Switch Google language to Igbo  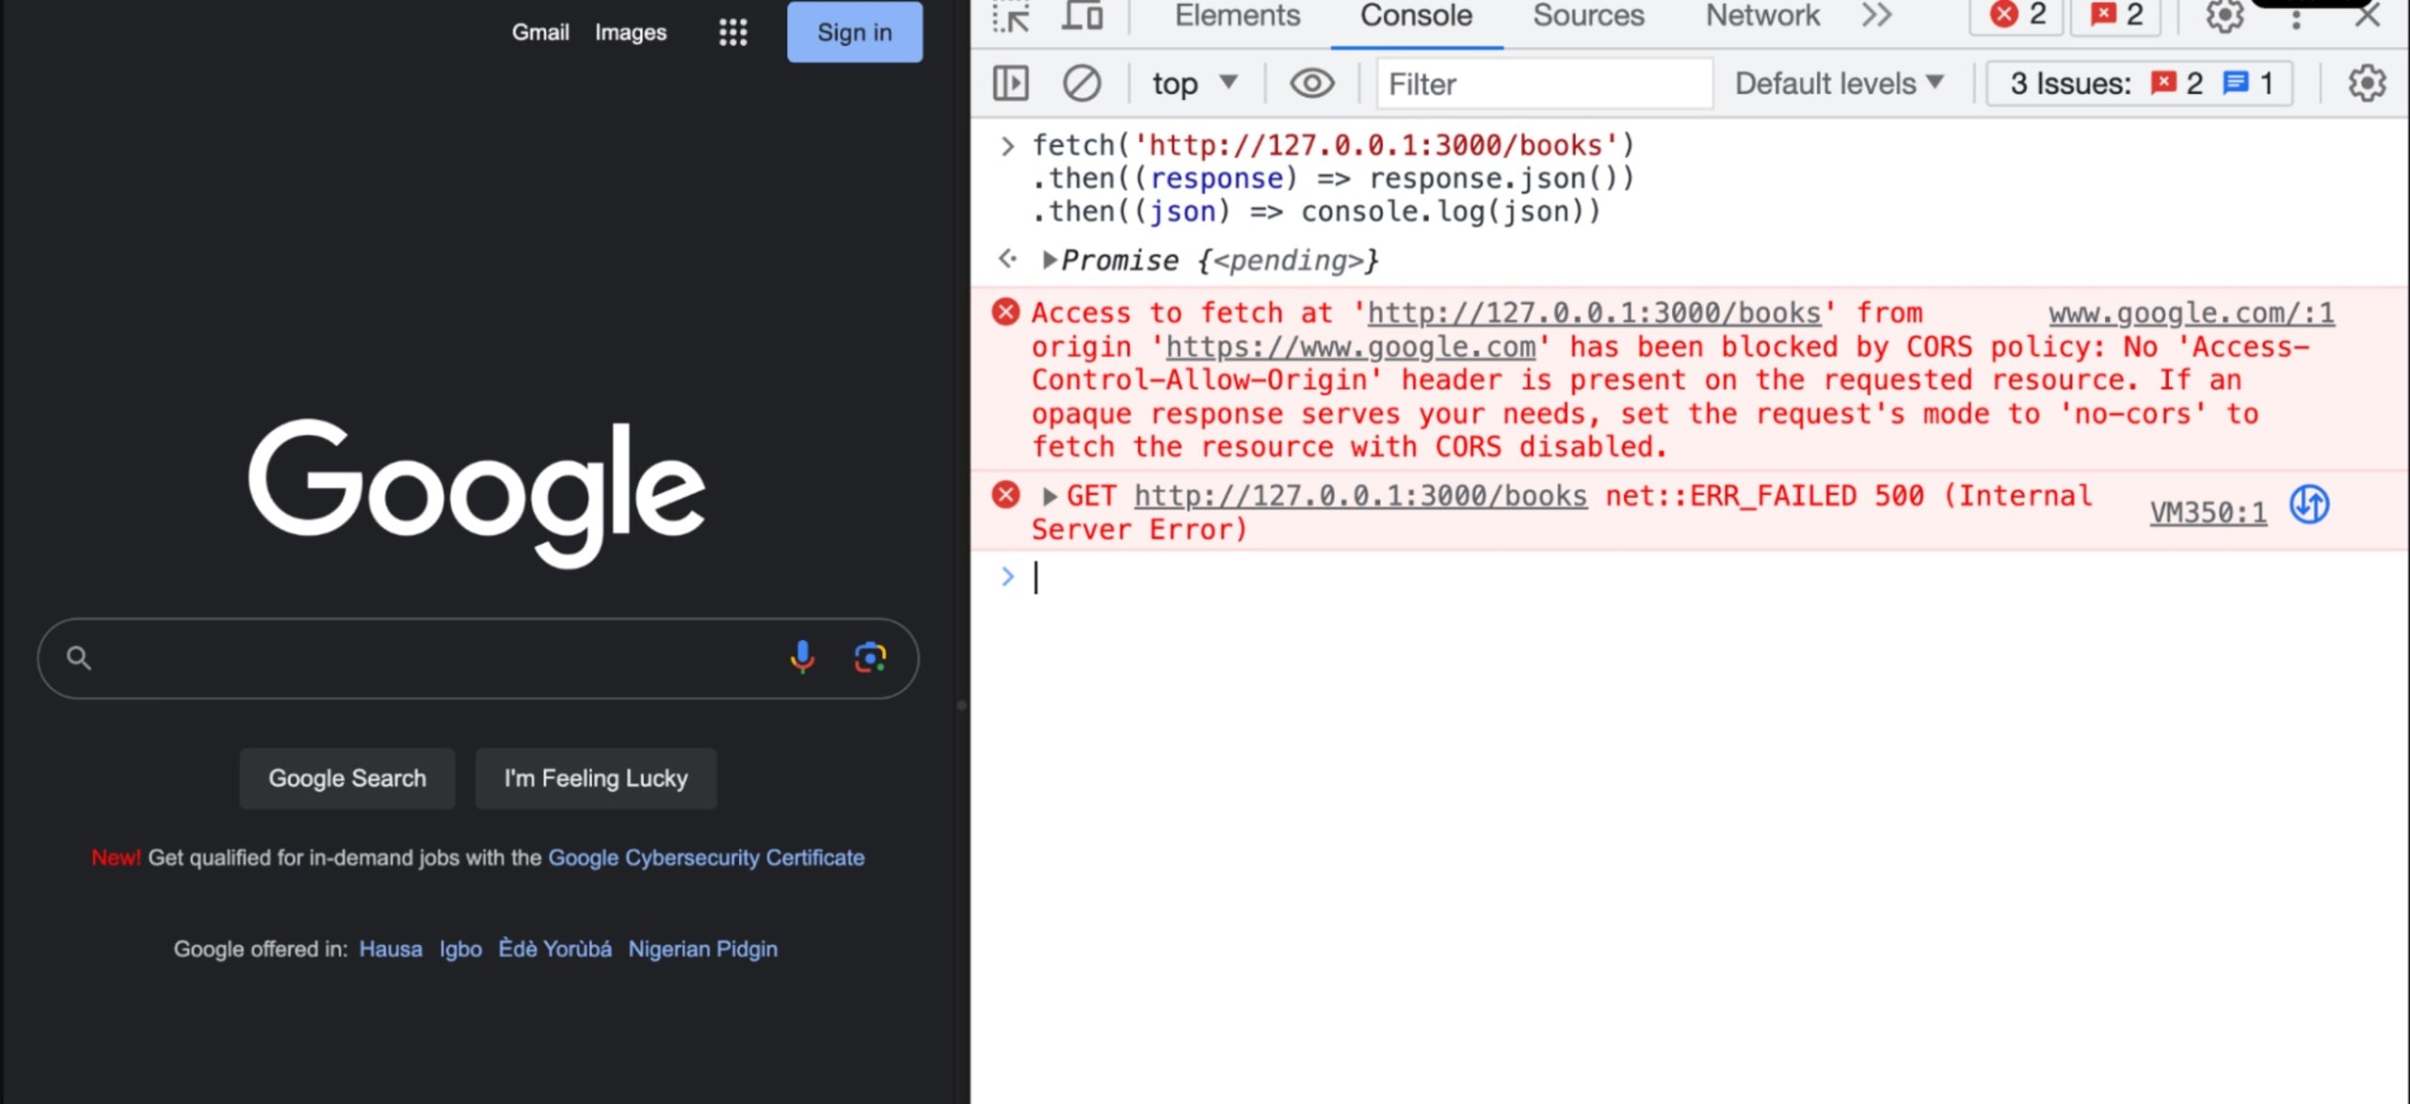click(460, 949)
